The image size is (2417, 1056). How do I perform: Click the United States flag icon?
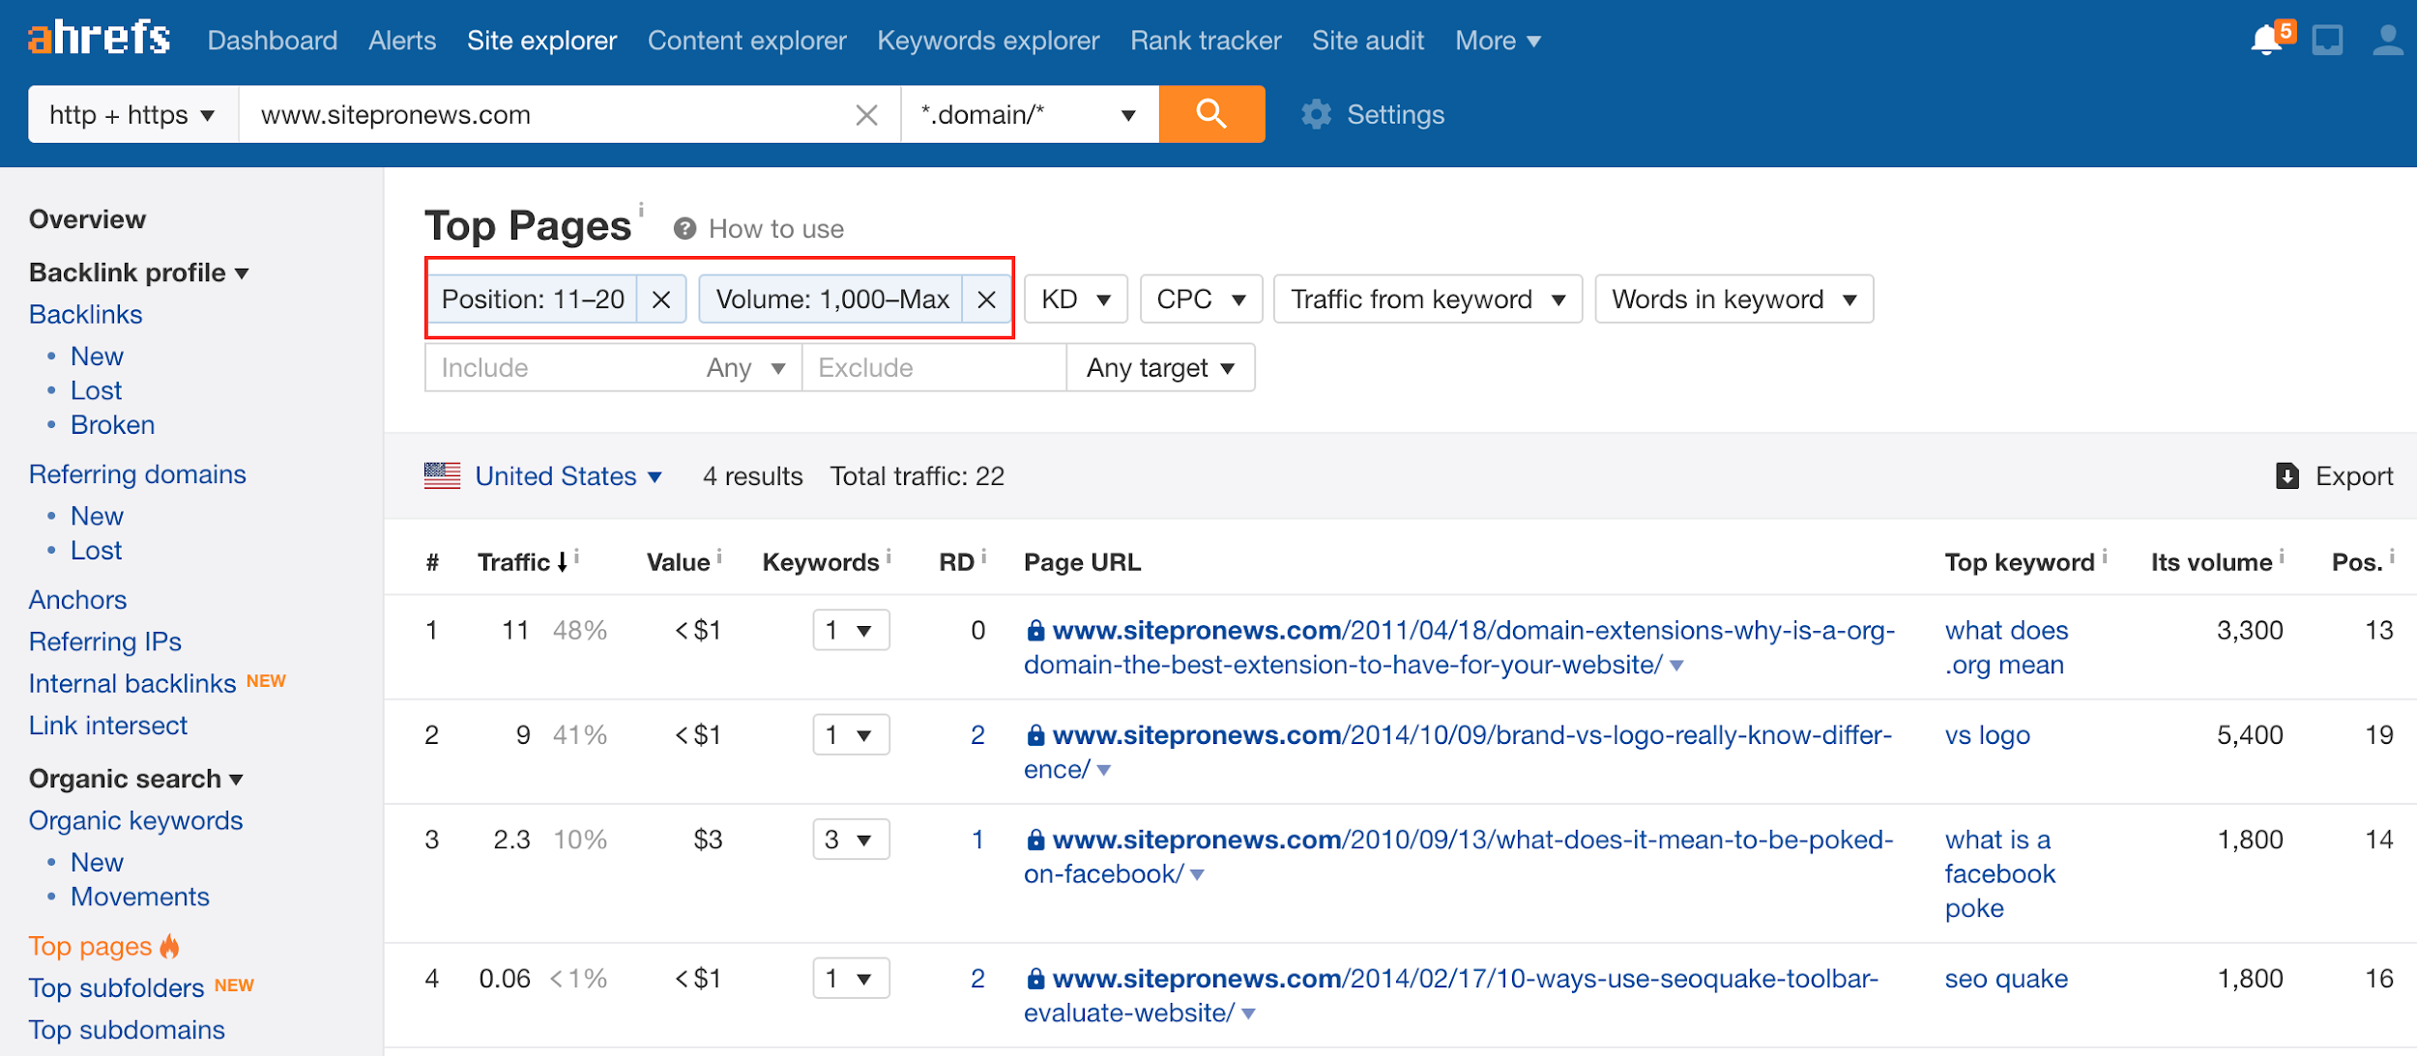442,475
